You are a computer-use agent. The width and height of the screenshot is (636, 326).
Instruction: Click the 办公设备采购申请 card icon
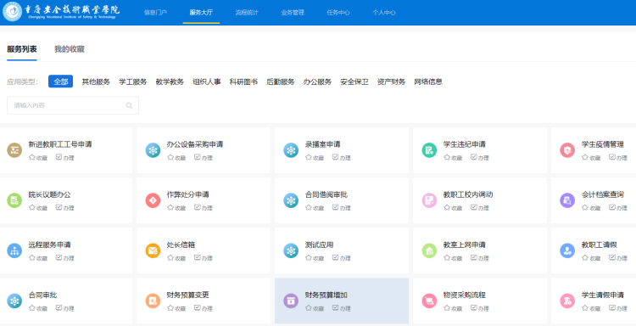153,150
